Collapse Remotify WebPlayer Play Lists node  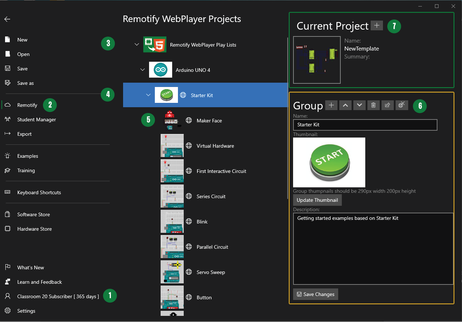tap(136, 45)
